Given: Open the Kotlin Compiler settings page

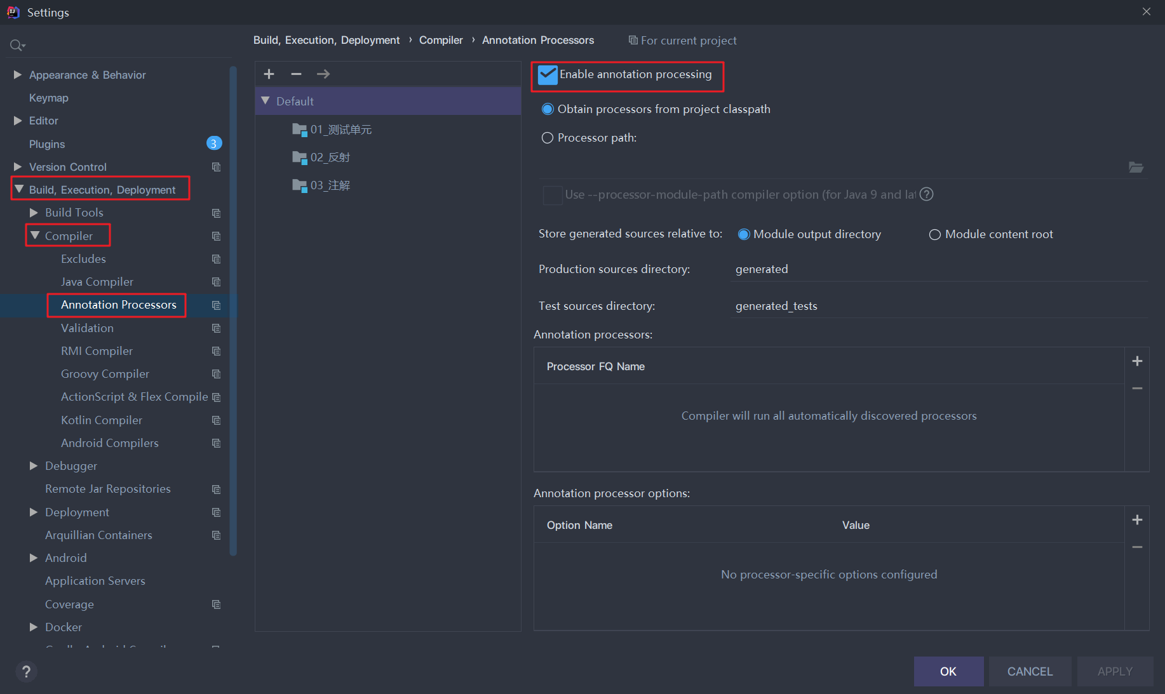Looking at the screenshot, I should pyautogui.click(x=102, y=420).
